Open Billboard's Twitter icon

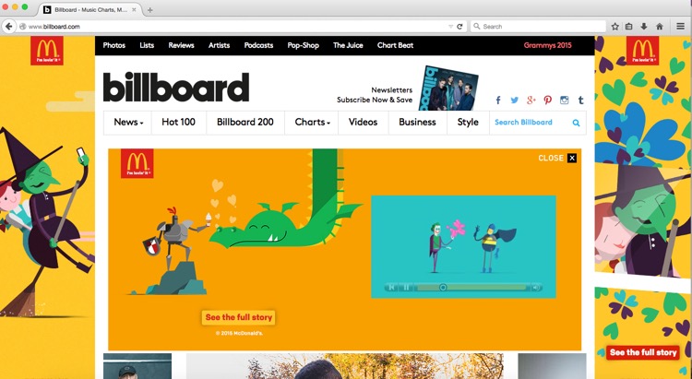[515, 101]
